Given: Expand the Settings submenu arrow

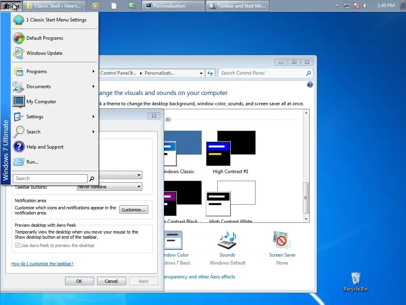Looking at the screenshot, I should [94, 117].
